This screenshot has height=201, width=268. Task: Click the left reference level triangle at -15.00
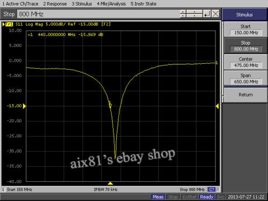coord(25,106)
